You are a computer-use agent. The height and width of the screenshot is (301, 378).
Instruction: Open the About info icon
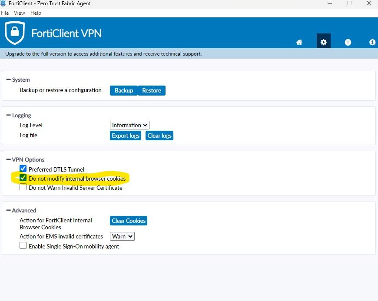372,42
